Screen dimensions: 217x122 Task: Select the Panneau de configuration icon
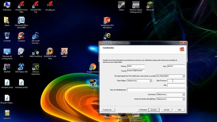point(7,54)
